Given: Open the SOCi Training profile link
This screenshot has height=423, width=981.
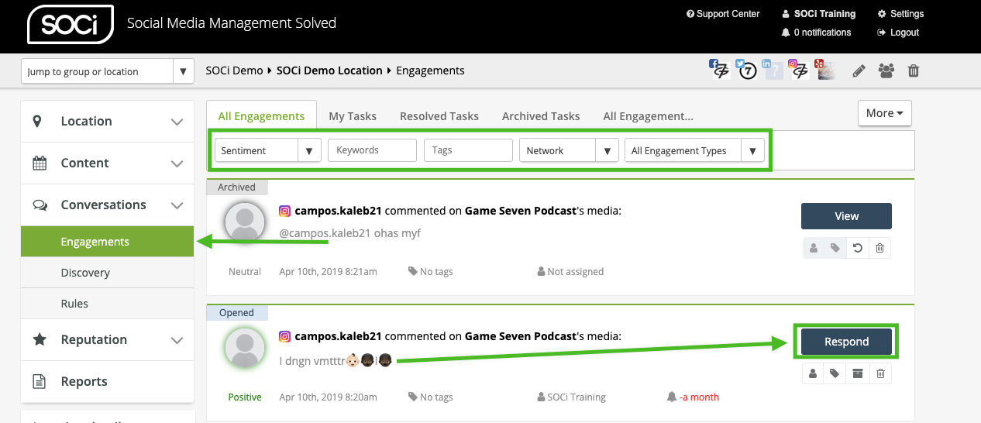Looking at the screenshot, I should (x=819, y=14).
